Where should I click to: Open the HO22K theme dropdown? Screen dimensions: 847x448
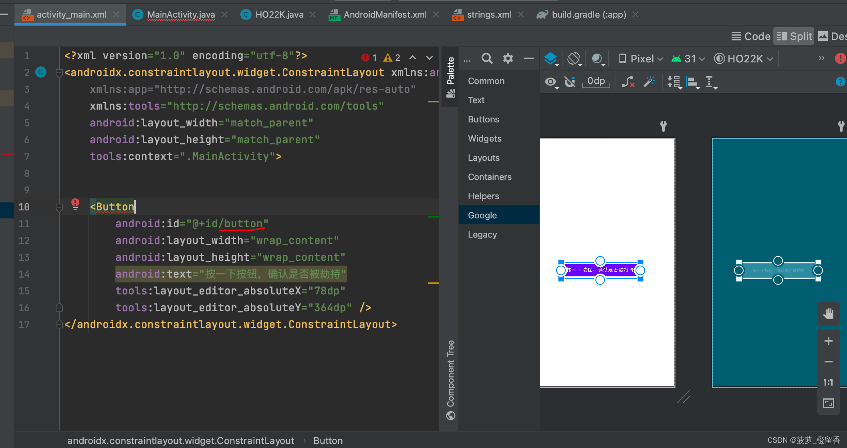coord(744,59)
